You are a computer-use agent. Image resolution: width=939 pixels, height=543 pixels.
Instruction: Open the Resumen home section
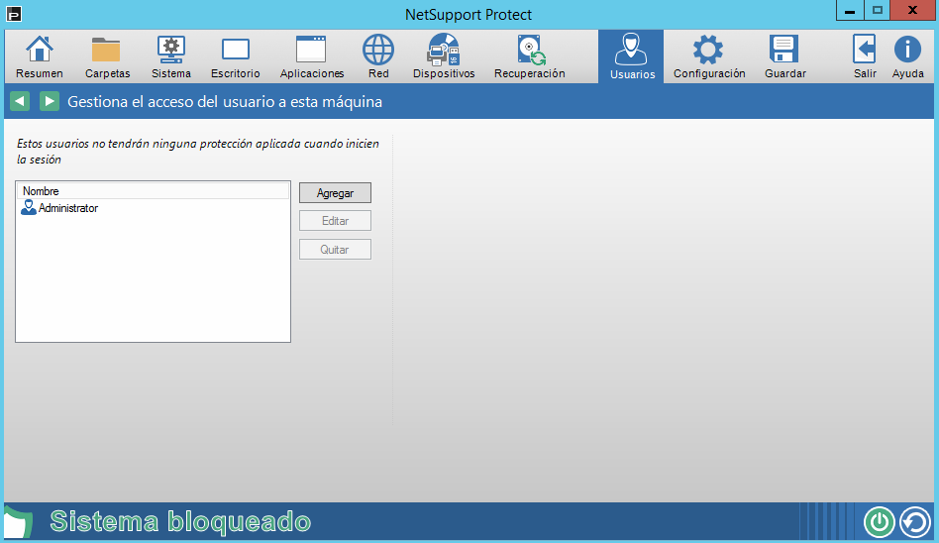tap(40, 57)
